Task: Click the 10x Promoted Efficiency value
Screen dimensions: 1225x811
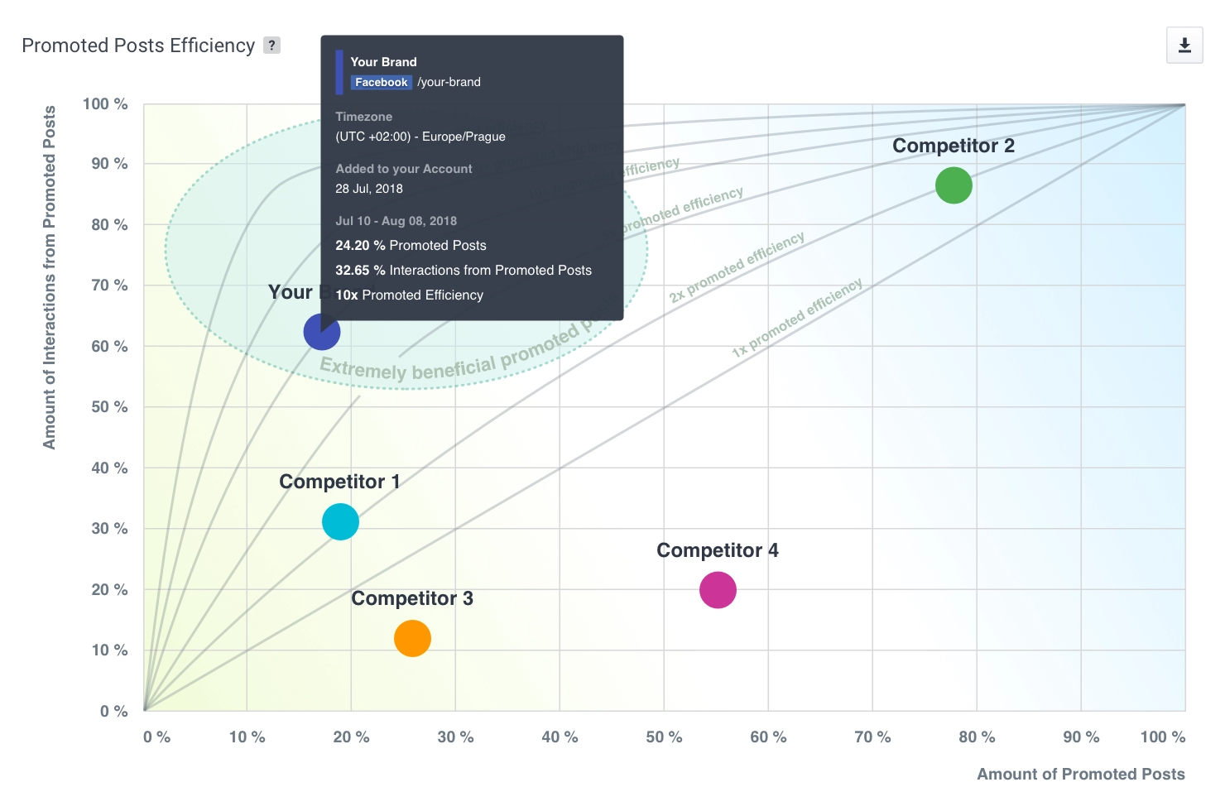Action: point(409,295)
